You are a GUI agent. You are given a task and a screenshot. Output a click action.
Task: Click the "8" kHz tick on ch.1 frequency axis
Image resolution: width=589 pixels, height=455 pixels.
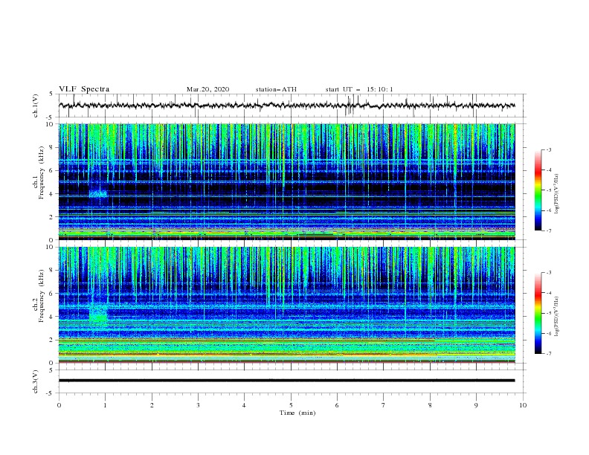coord(51,147)
